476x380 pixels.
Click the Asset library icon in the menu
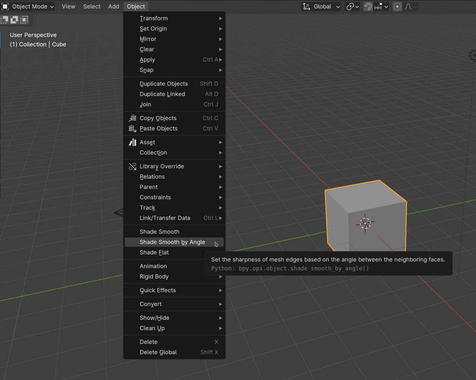click(132, 142)
